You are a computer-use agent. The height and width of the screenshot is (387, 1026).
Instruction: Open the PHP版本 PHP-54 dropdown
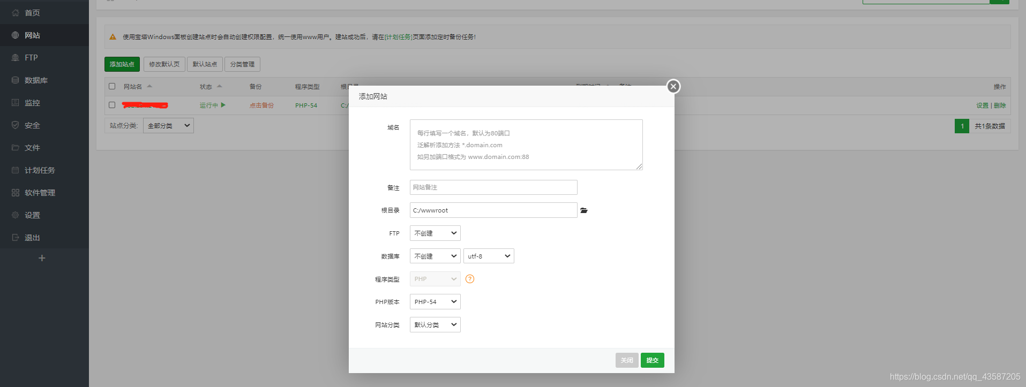coord(435,302)
